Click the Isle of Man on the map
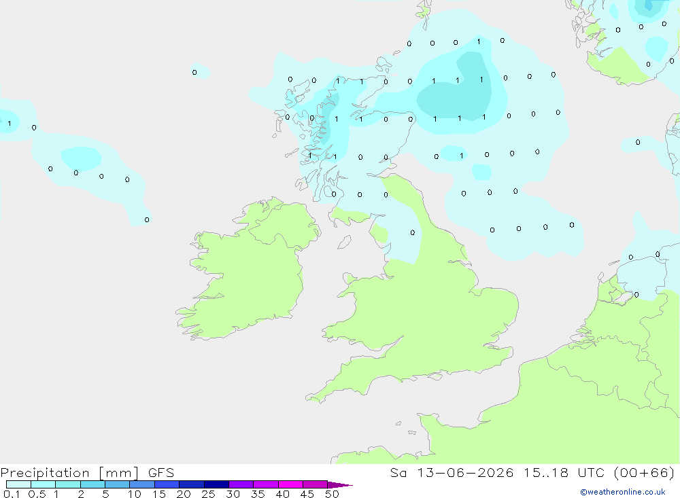Viewport: 680px width, 498px height. [x=344, y=242]
